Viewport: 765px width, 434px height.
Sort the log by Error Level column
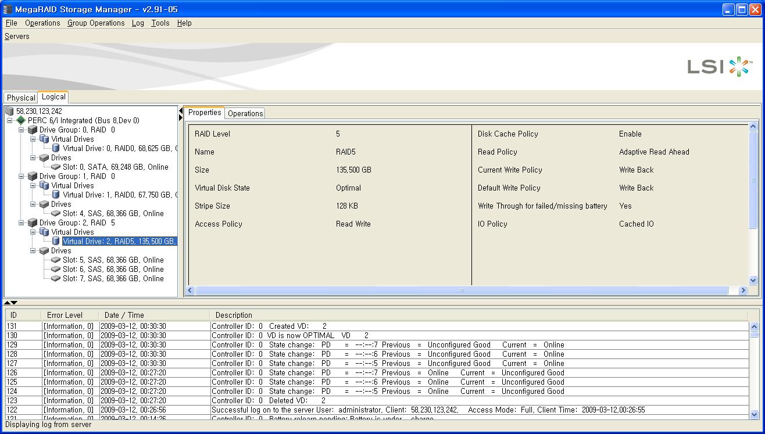pos(70,315)
